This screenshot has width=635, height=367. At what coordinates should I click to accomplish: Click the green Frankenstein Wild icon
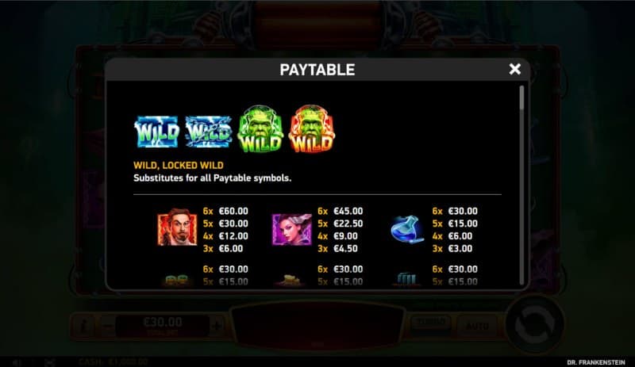(260, 128)
